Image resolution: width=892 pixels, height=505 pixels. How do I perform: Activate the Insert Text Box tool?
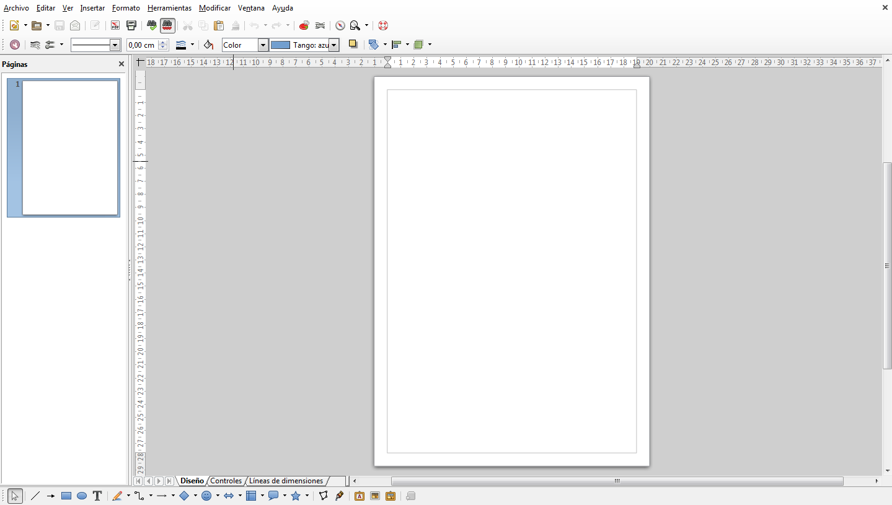[x=97, y=496]
